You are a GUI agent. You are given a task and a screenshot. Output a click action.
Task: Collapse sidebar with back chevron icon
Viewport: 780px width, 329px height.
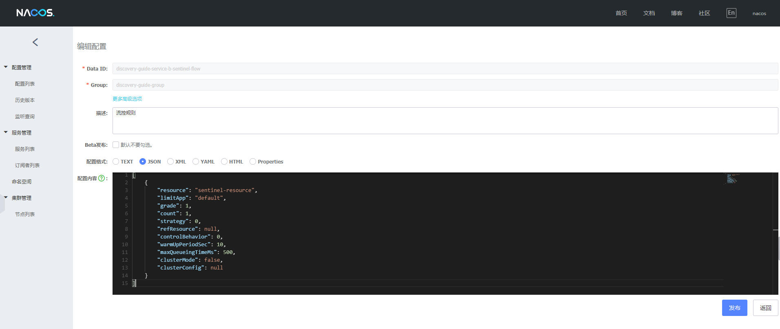[x=35, y=42]
